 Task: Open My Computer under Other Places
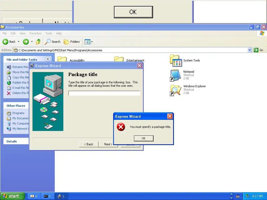[20, 123]
